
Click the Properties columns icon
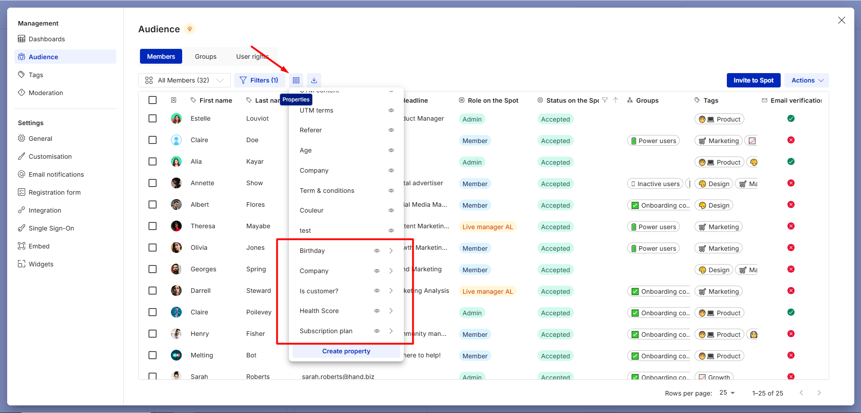point(296,80)
